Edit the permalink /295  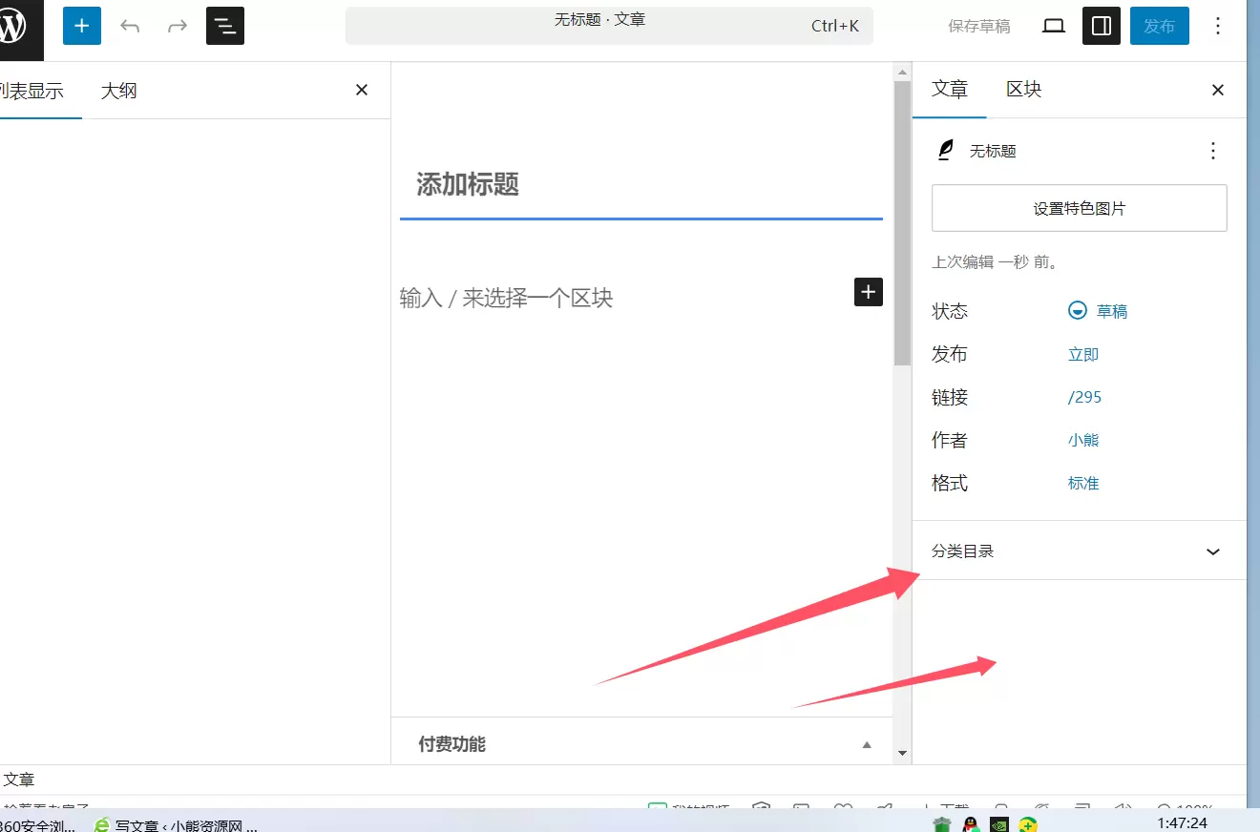coord(1084,397)
